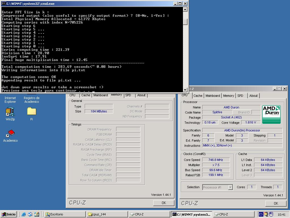Click the 10:41 system clock
This screenshot has height=218, width=290.
pyautogui.click(x=281, y=215)
